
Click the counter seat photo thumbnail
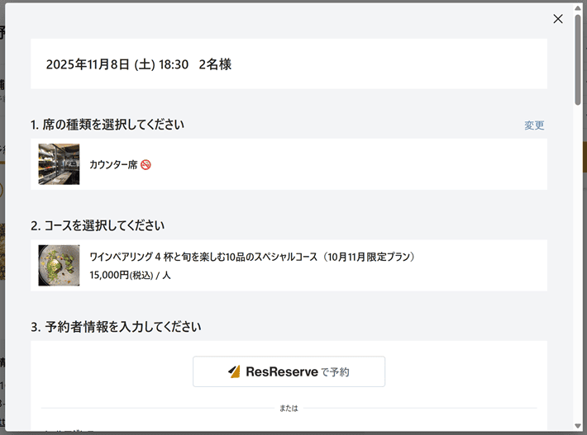point(59,164)
